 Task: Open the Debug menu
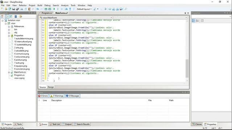(x=47, y=5)
